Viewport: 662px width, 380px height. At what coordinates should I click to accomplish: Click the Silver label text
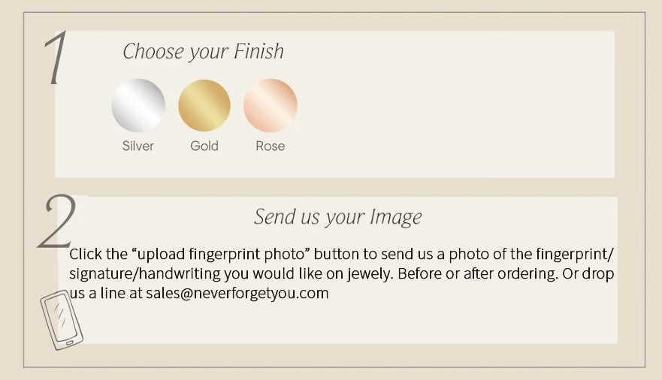coord(138,146)
